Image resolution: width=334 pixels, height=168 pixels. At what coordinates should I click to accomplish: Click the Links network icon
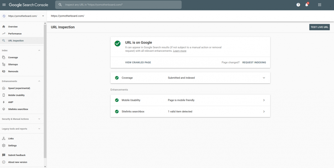(x=4, y=138)
